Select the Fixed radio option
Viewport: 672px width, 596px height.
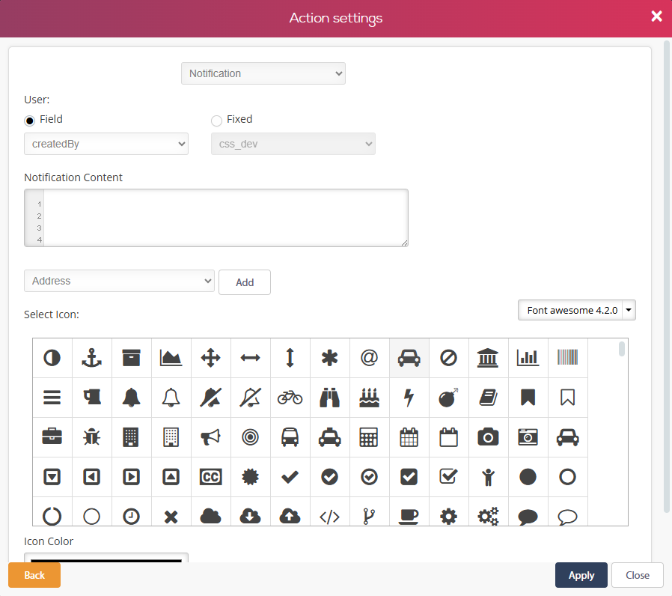(217, 120)
